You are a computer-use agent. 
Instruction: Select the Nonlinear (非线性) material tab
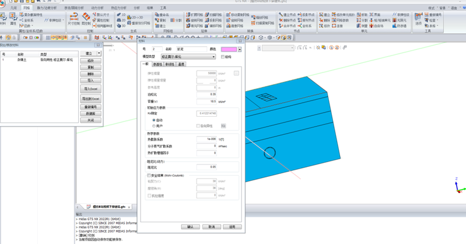169,64
